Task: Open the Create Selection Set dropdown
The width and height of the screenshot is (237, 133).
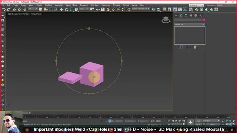Action: pos(141,9)
